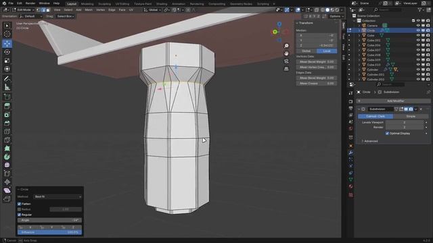Click the Add Modifier button
This screenshot has width=433, height=243.
[x=393, y=101]
